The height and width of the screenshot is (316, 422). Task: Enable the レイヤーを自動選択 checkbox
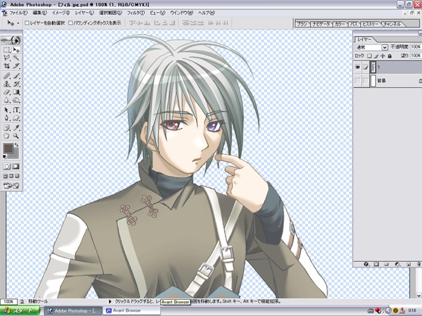pyautogui.click(x=27, y=23)
